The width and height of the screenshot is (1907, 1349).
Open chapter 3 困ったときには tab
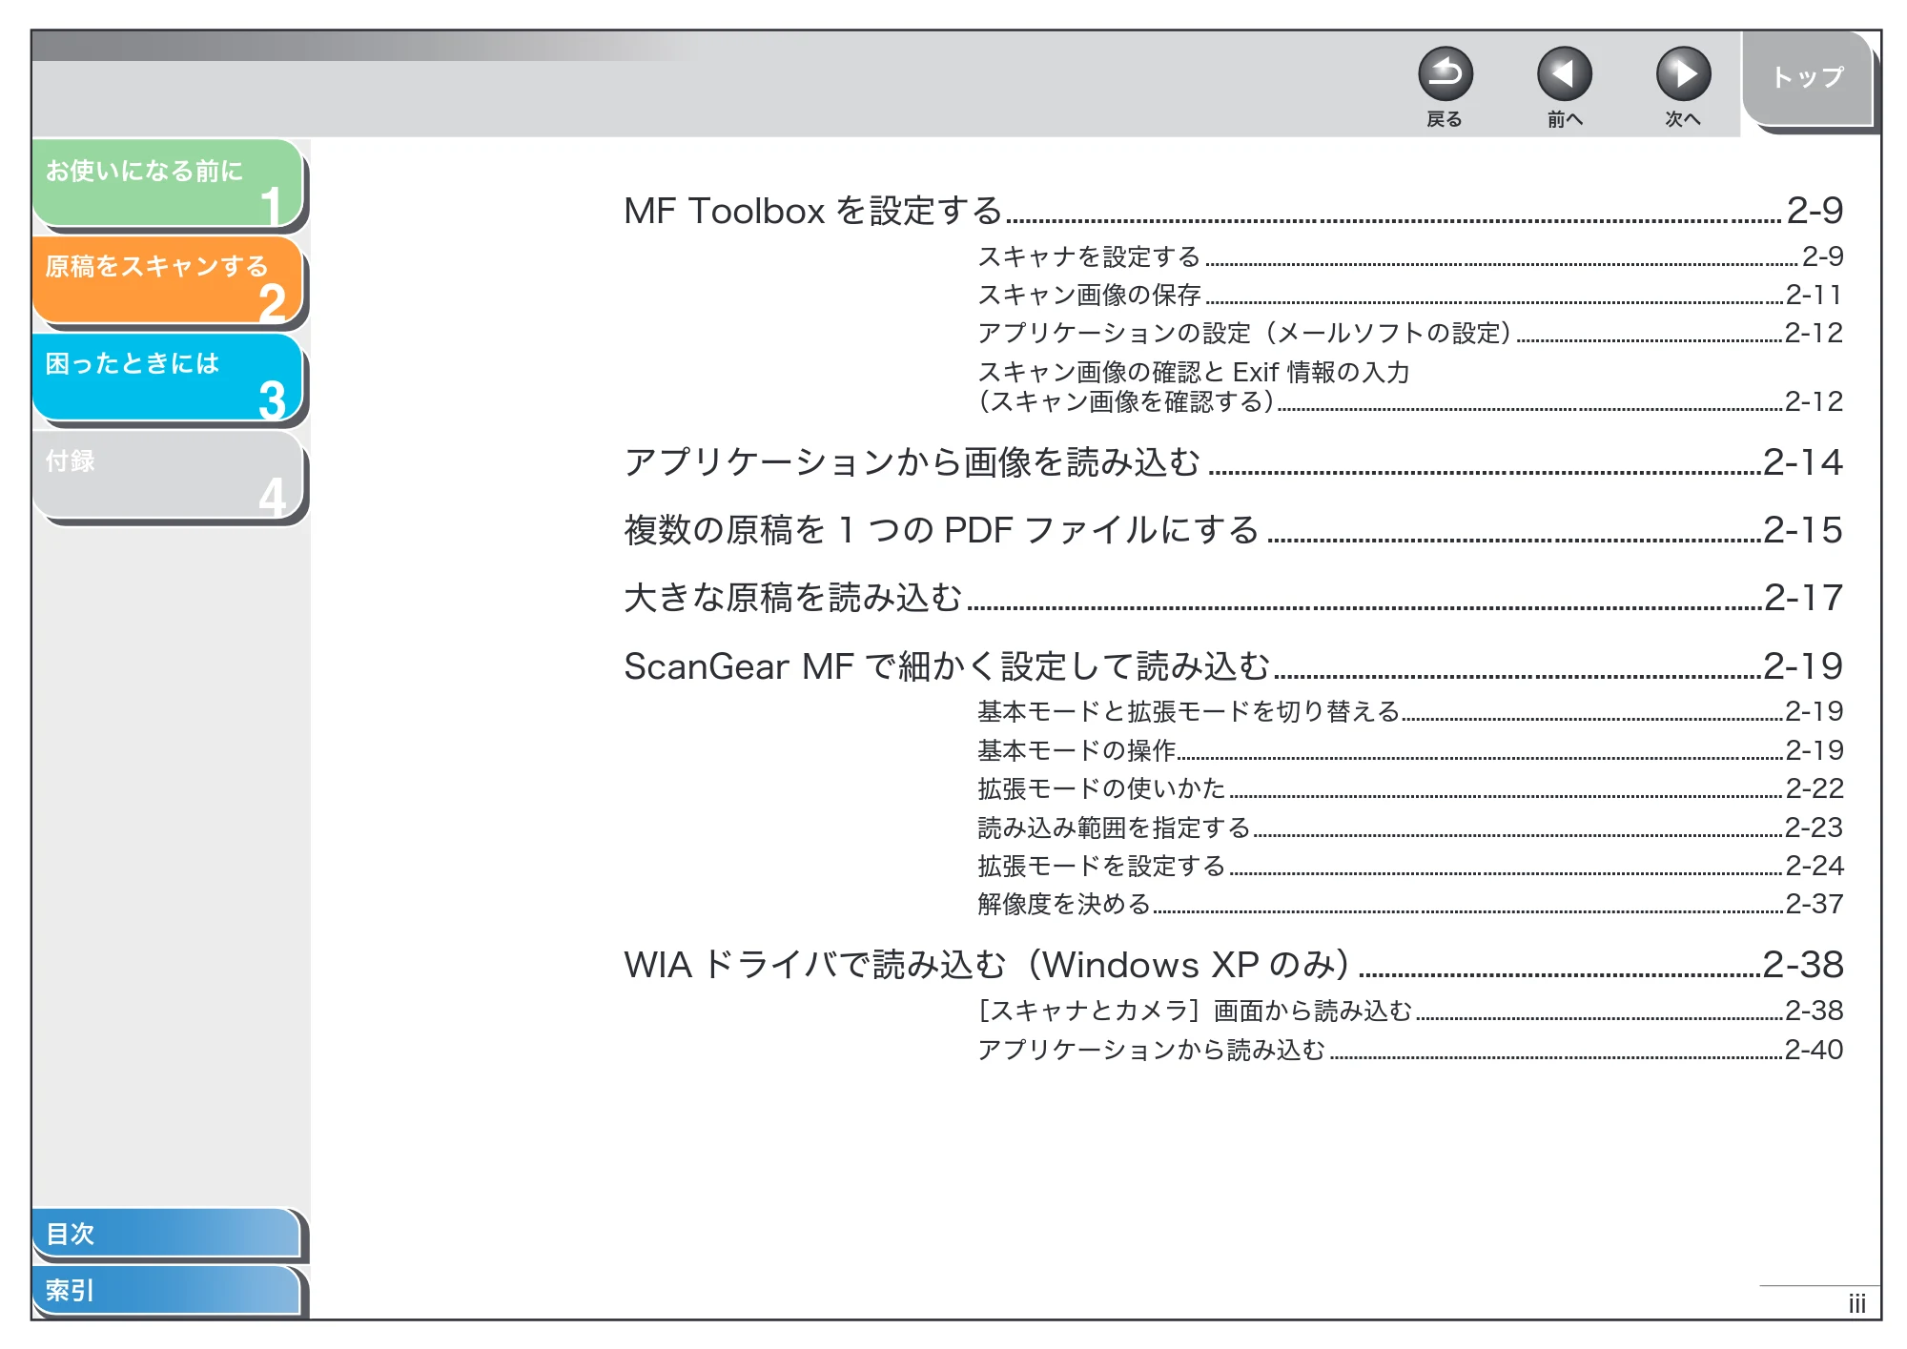(168, 378)
